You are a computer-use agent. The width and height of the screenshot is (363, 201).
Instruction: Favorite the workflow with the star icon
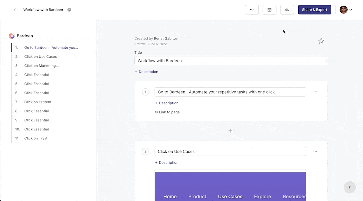pos(321,41)
